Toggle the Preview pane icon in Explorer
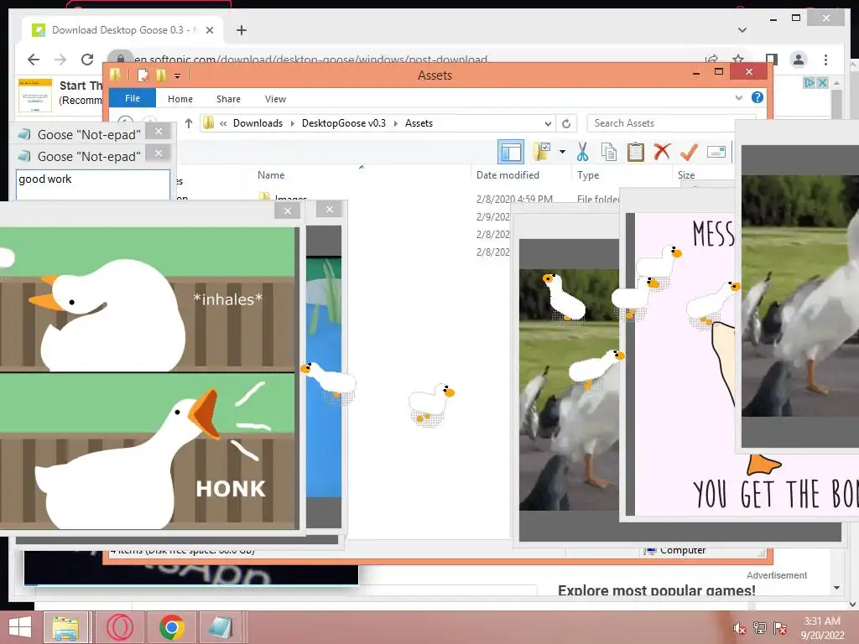This screenshot has height=644, width=859. tap(511, 152)
